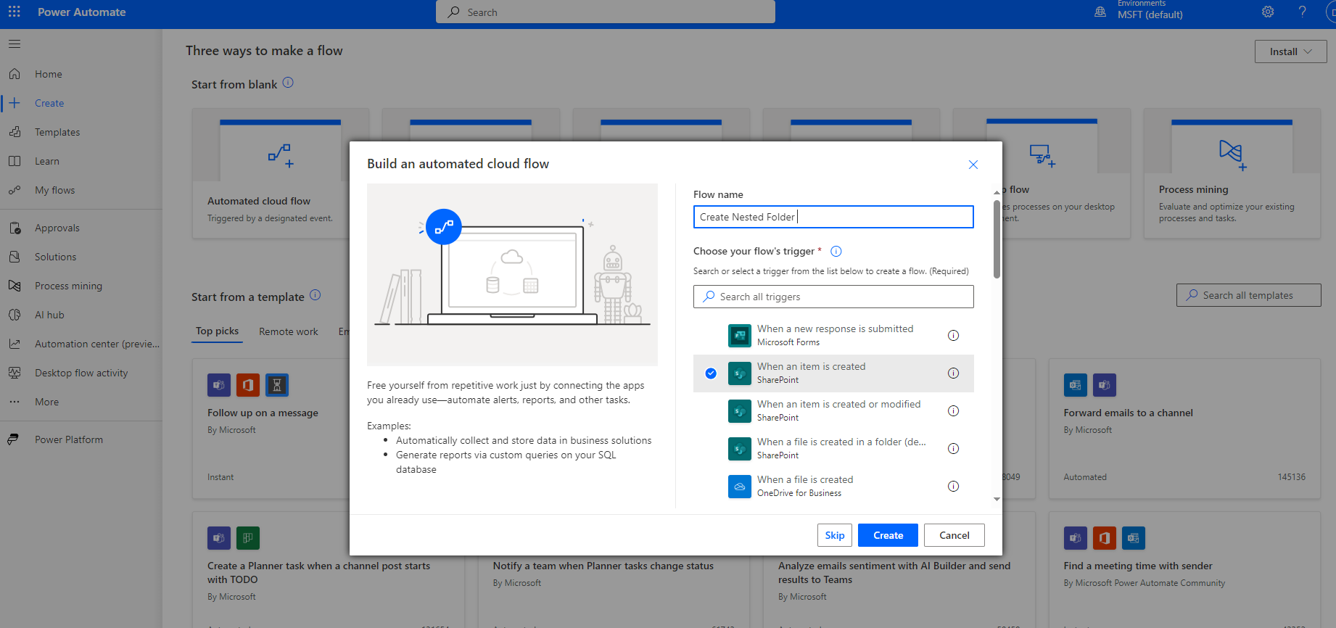Select OneDrive When a file is created trigger

click(x=833, y=487)
